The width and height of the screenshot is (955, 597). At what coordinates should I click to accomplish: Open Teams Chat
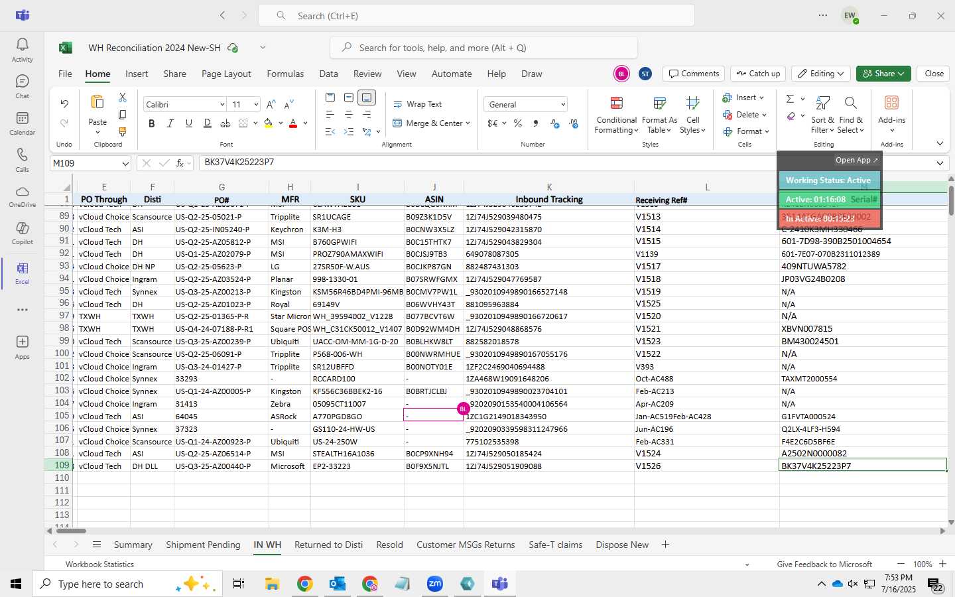point(22,86)
